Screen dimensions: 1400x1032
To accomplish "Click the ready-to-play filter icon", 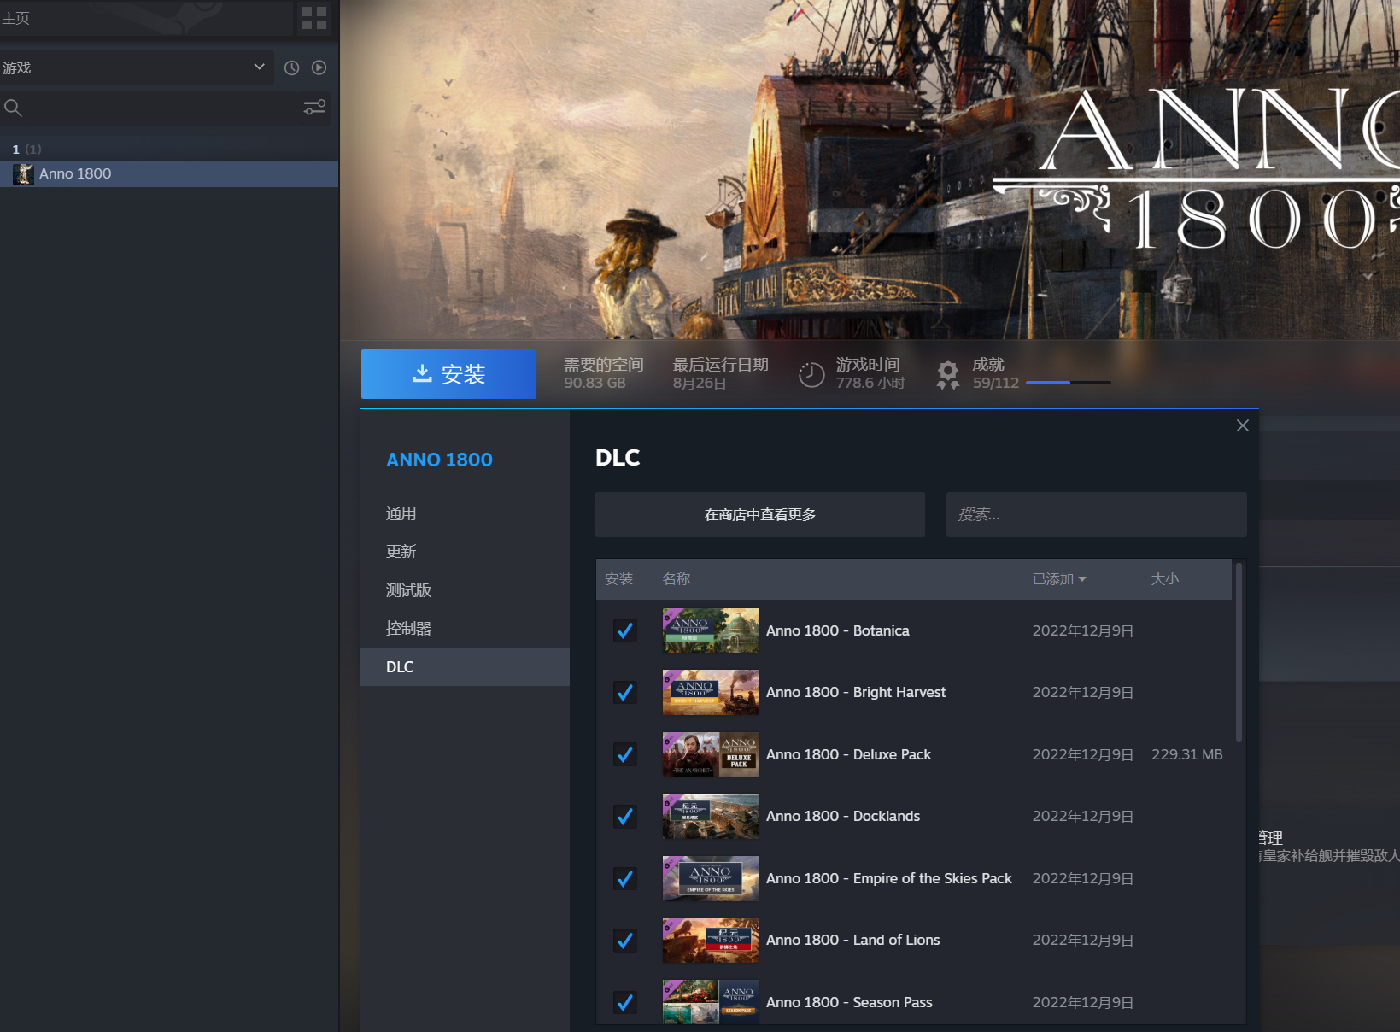I will tap(319, 67).
